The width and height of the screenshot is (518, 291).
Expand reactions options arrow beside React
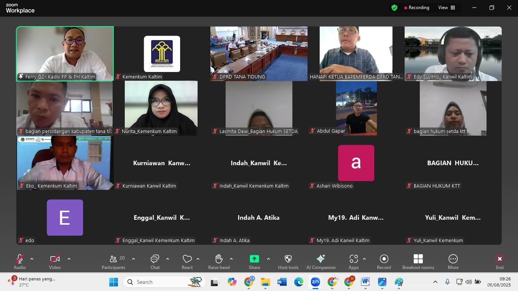tap(198, 259)
